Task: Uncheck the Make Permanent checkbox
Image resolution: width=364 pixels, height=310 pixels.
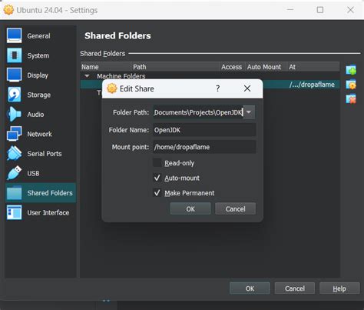Action: point(157,192)
